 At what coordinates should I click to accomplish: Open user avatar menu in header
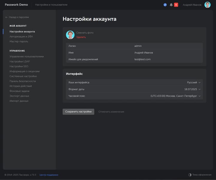click(x=207, y=5)
